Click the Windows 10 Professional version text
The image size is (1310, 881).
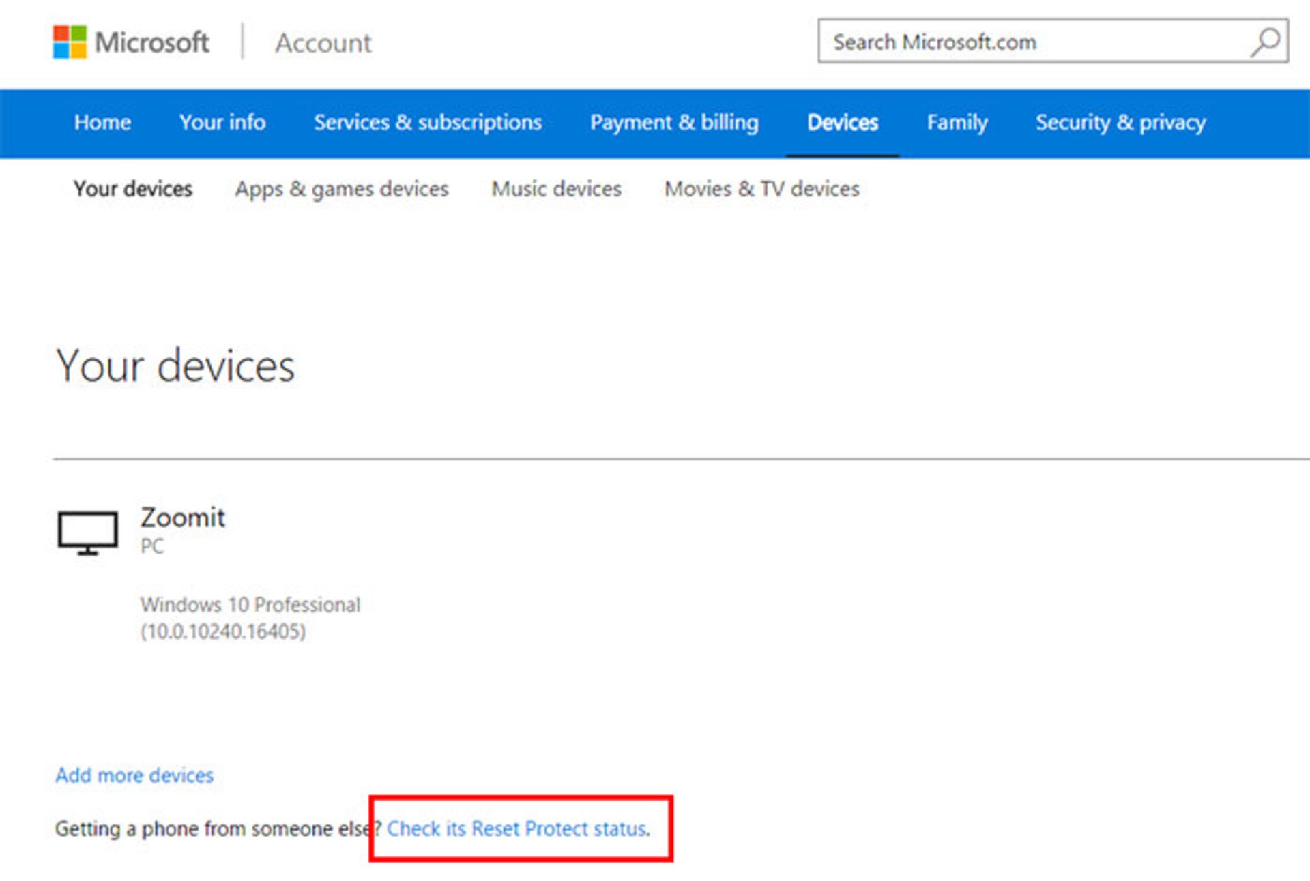pyautogui.click(x=250, y=604)
